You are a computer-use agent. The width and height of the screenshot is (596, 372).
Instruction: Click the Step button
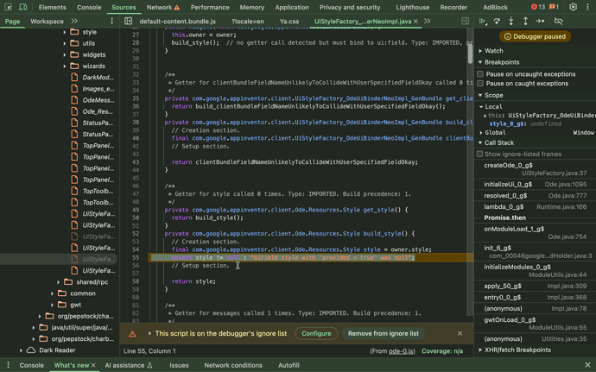(540, 22)
